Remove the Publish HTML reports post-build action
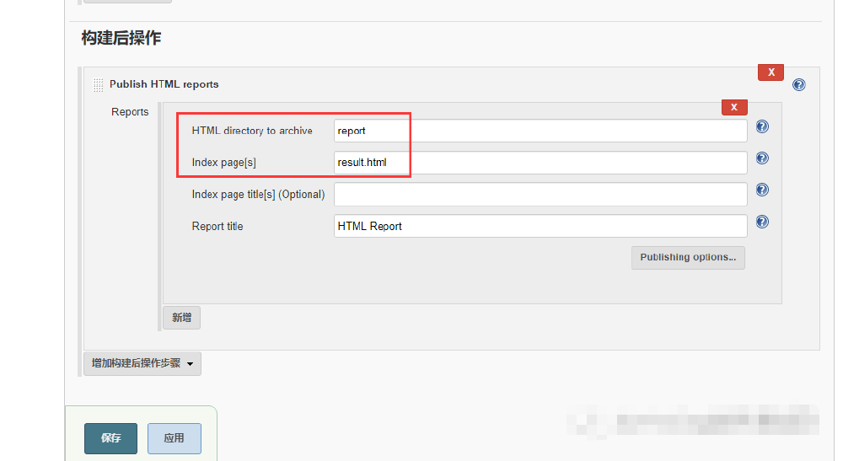The width and height of the screenshot is (843, 461). pyautogui.click(x=771, y=72)
